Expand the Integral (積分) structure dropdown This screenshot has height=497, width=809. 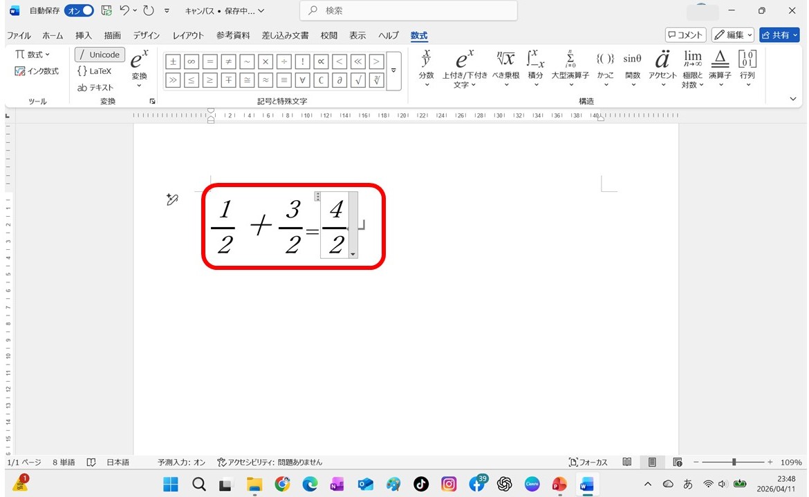click(535, 70)
